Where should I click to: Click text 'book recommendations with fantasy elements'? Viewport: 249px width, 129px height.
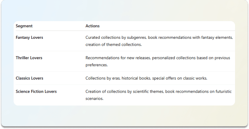coord(190,37)
